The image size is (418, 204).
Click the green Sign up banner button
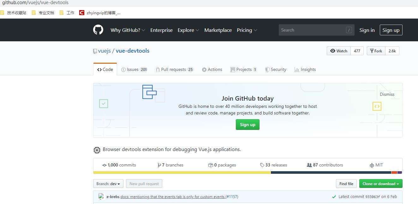point(248,125)
